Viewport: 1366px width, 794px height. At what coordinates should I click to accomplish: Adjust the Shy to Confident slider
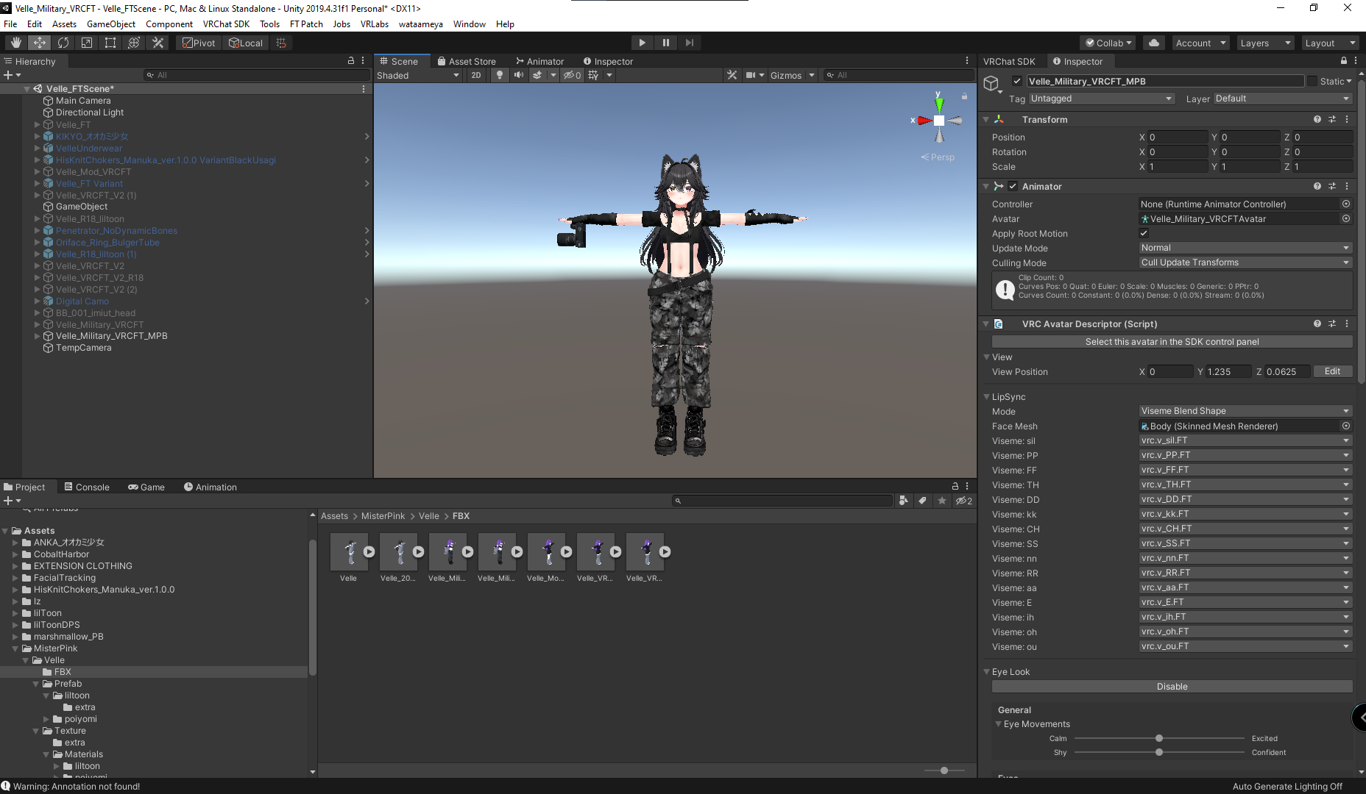tap(1158, 752)
